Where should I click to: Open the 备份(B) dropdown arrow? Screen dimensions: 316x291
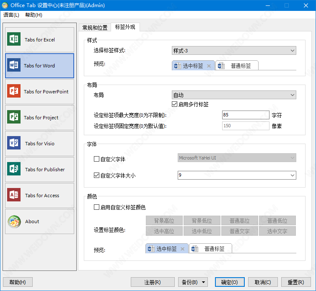click(x=204, y=282)
